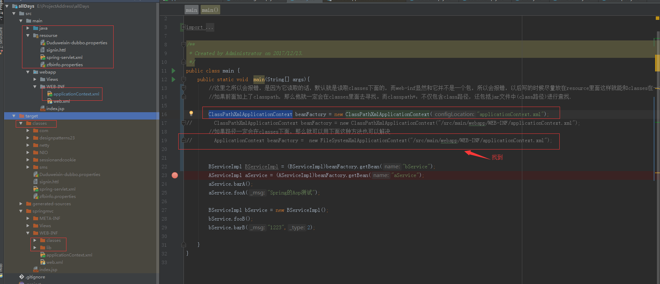Select applicationContext.xml under springmvc WEB-INF
The height and width of the screenshot is (284, 660).
[69, 255]
